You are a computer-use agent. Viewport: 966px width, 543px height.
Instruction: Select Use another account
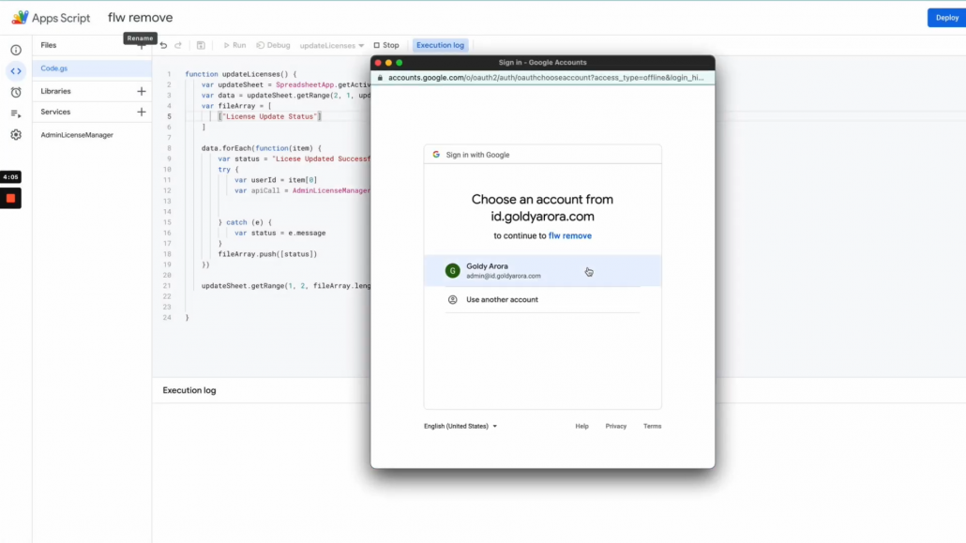[543, 299]
